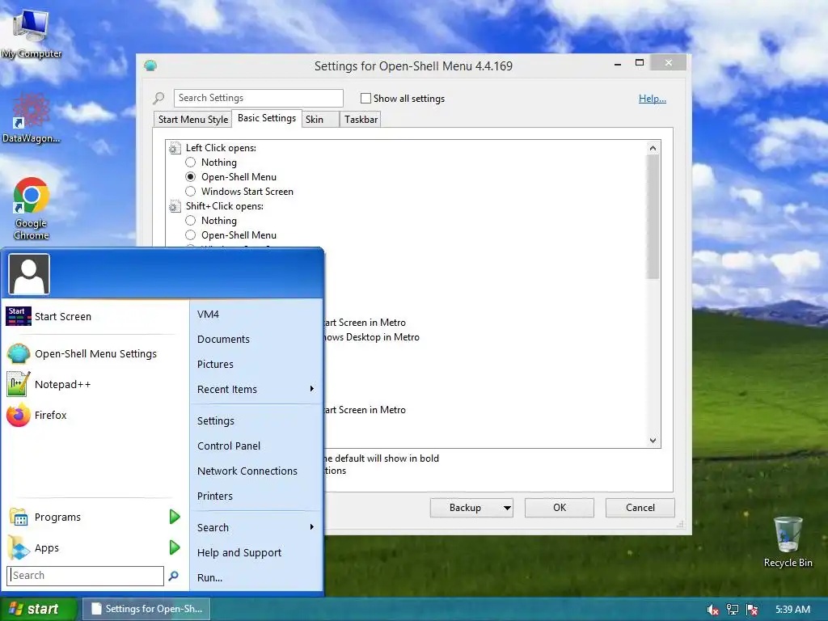
Task: Open My Computer desktop icon
Action: pos(32,33)
